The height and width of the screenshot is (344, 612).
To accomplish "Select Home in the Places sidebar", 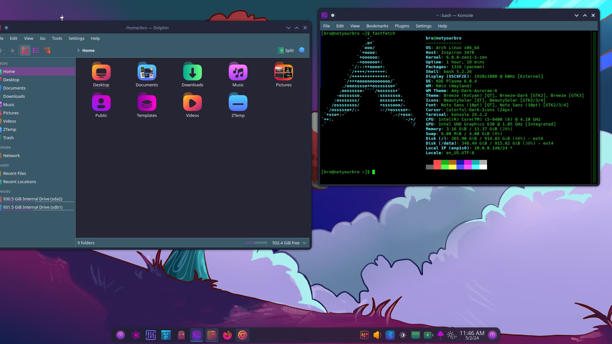I will [37, 71].
